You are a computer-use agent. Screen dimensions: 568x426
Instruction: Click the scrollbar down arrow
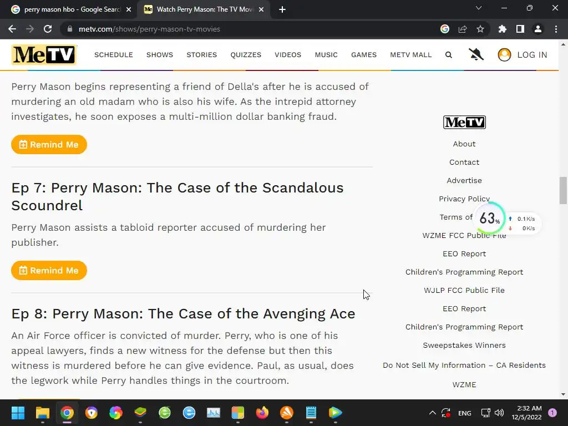[x=563, y=394]
